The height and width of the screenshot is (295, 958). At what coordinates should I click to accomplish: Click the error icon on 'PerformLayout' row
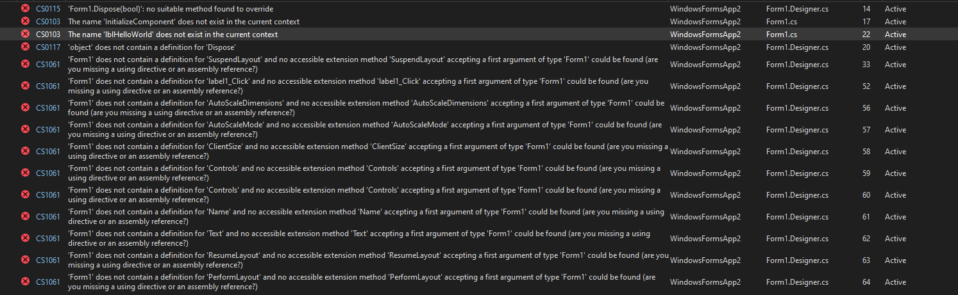(x=26, y=282)
